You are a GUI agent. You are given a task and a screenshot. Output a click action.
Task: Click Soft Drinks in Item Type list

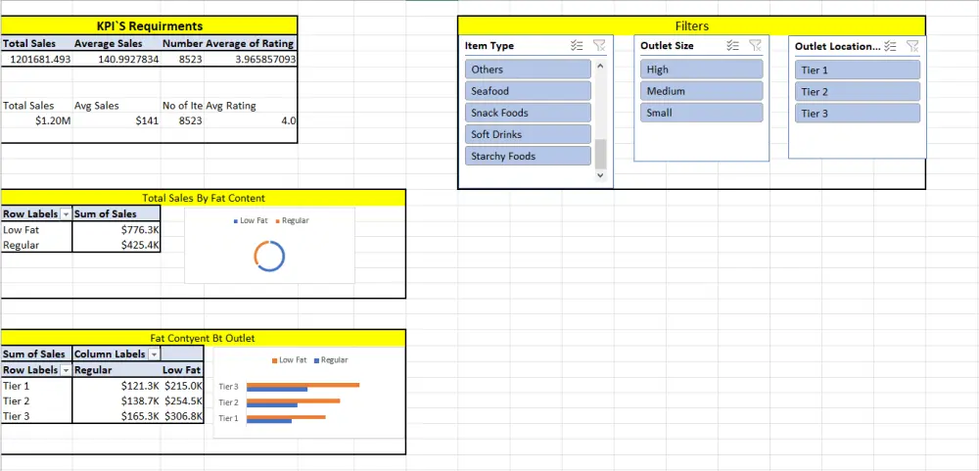(528, 134)
